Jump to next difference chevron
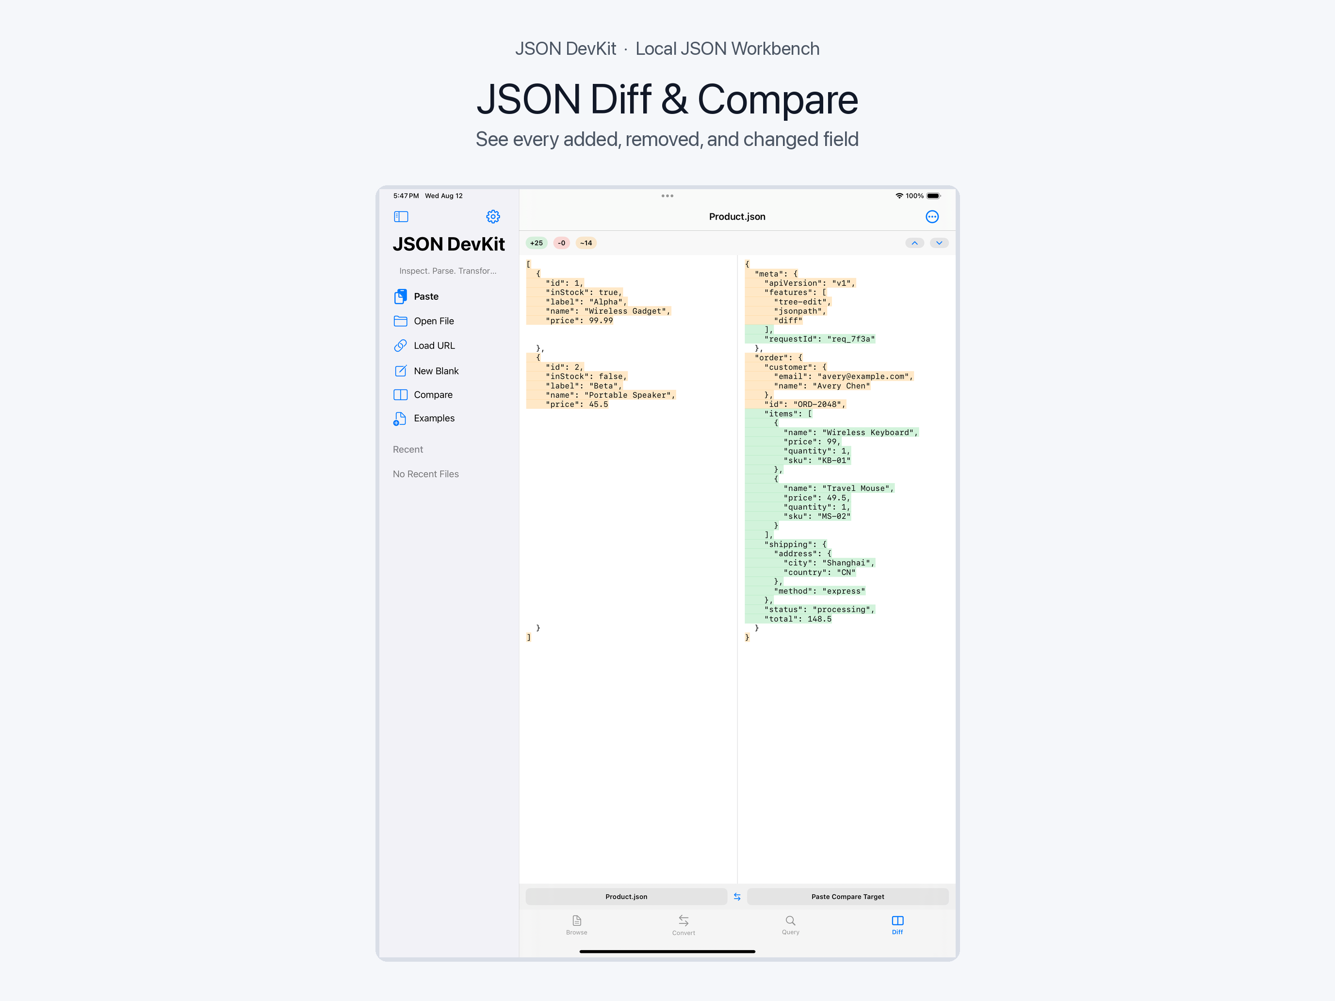 coord(939,242)
